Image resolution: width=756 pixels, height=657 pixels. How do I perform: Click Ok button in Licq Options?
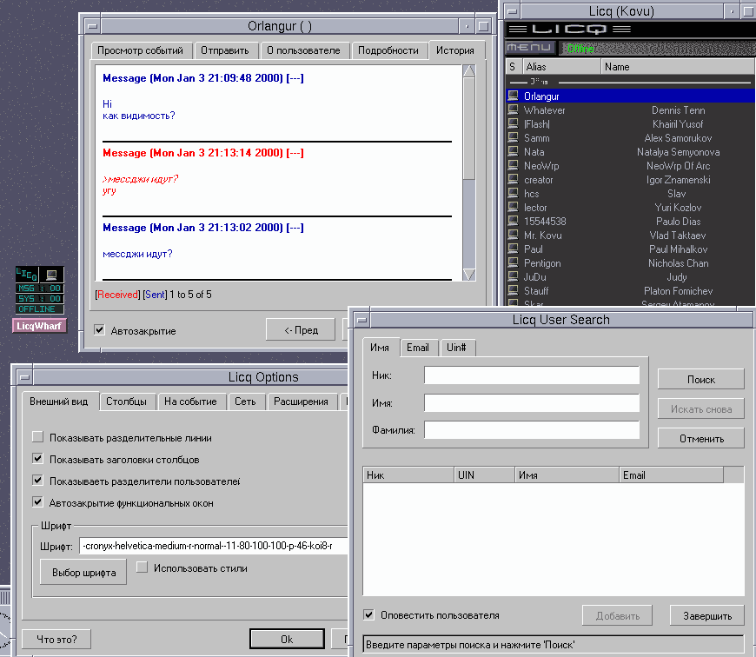click(x=287, y=639)
